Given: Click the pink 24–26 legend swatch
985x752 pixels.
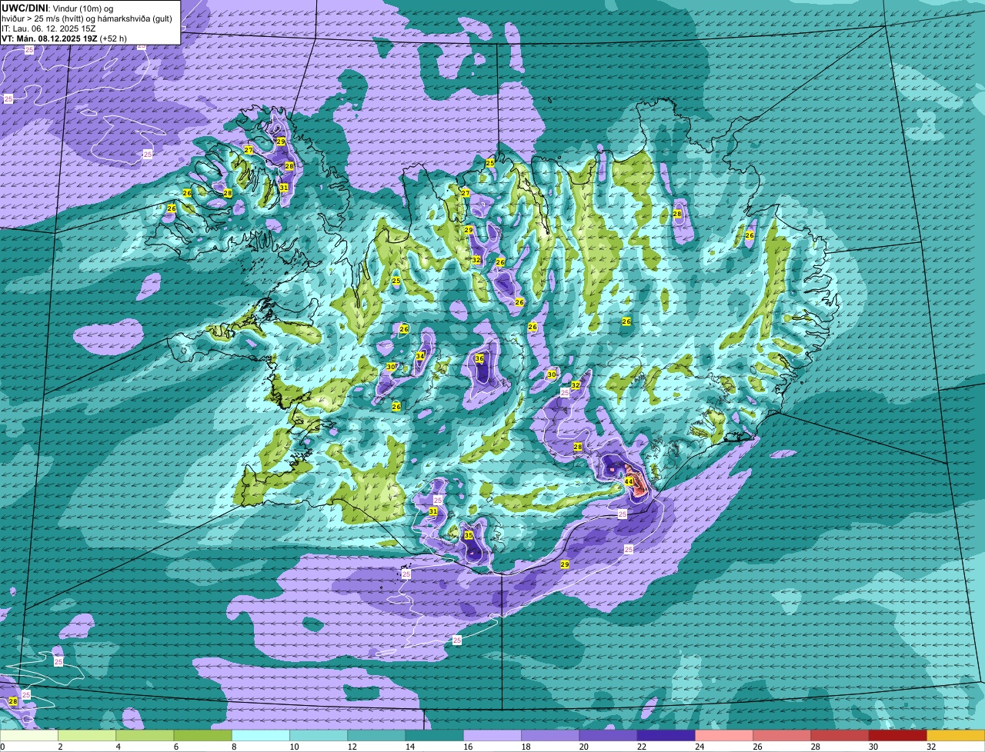Looking at the screenshot, I should [x=724, y=735].
